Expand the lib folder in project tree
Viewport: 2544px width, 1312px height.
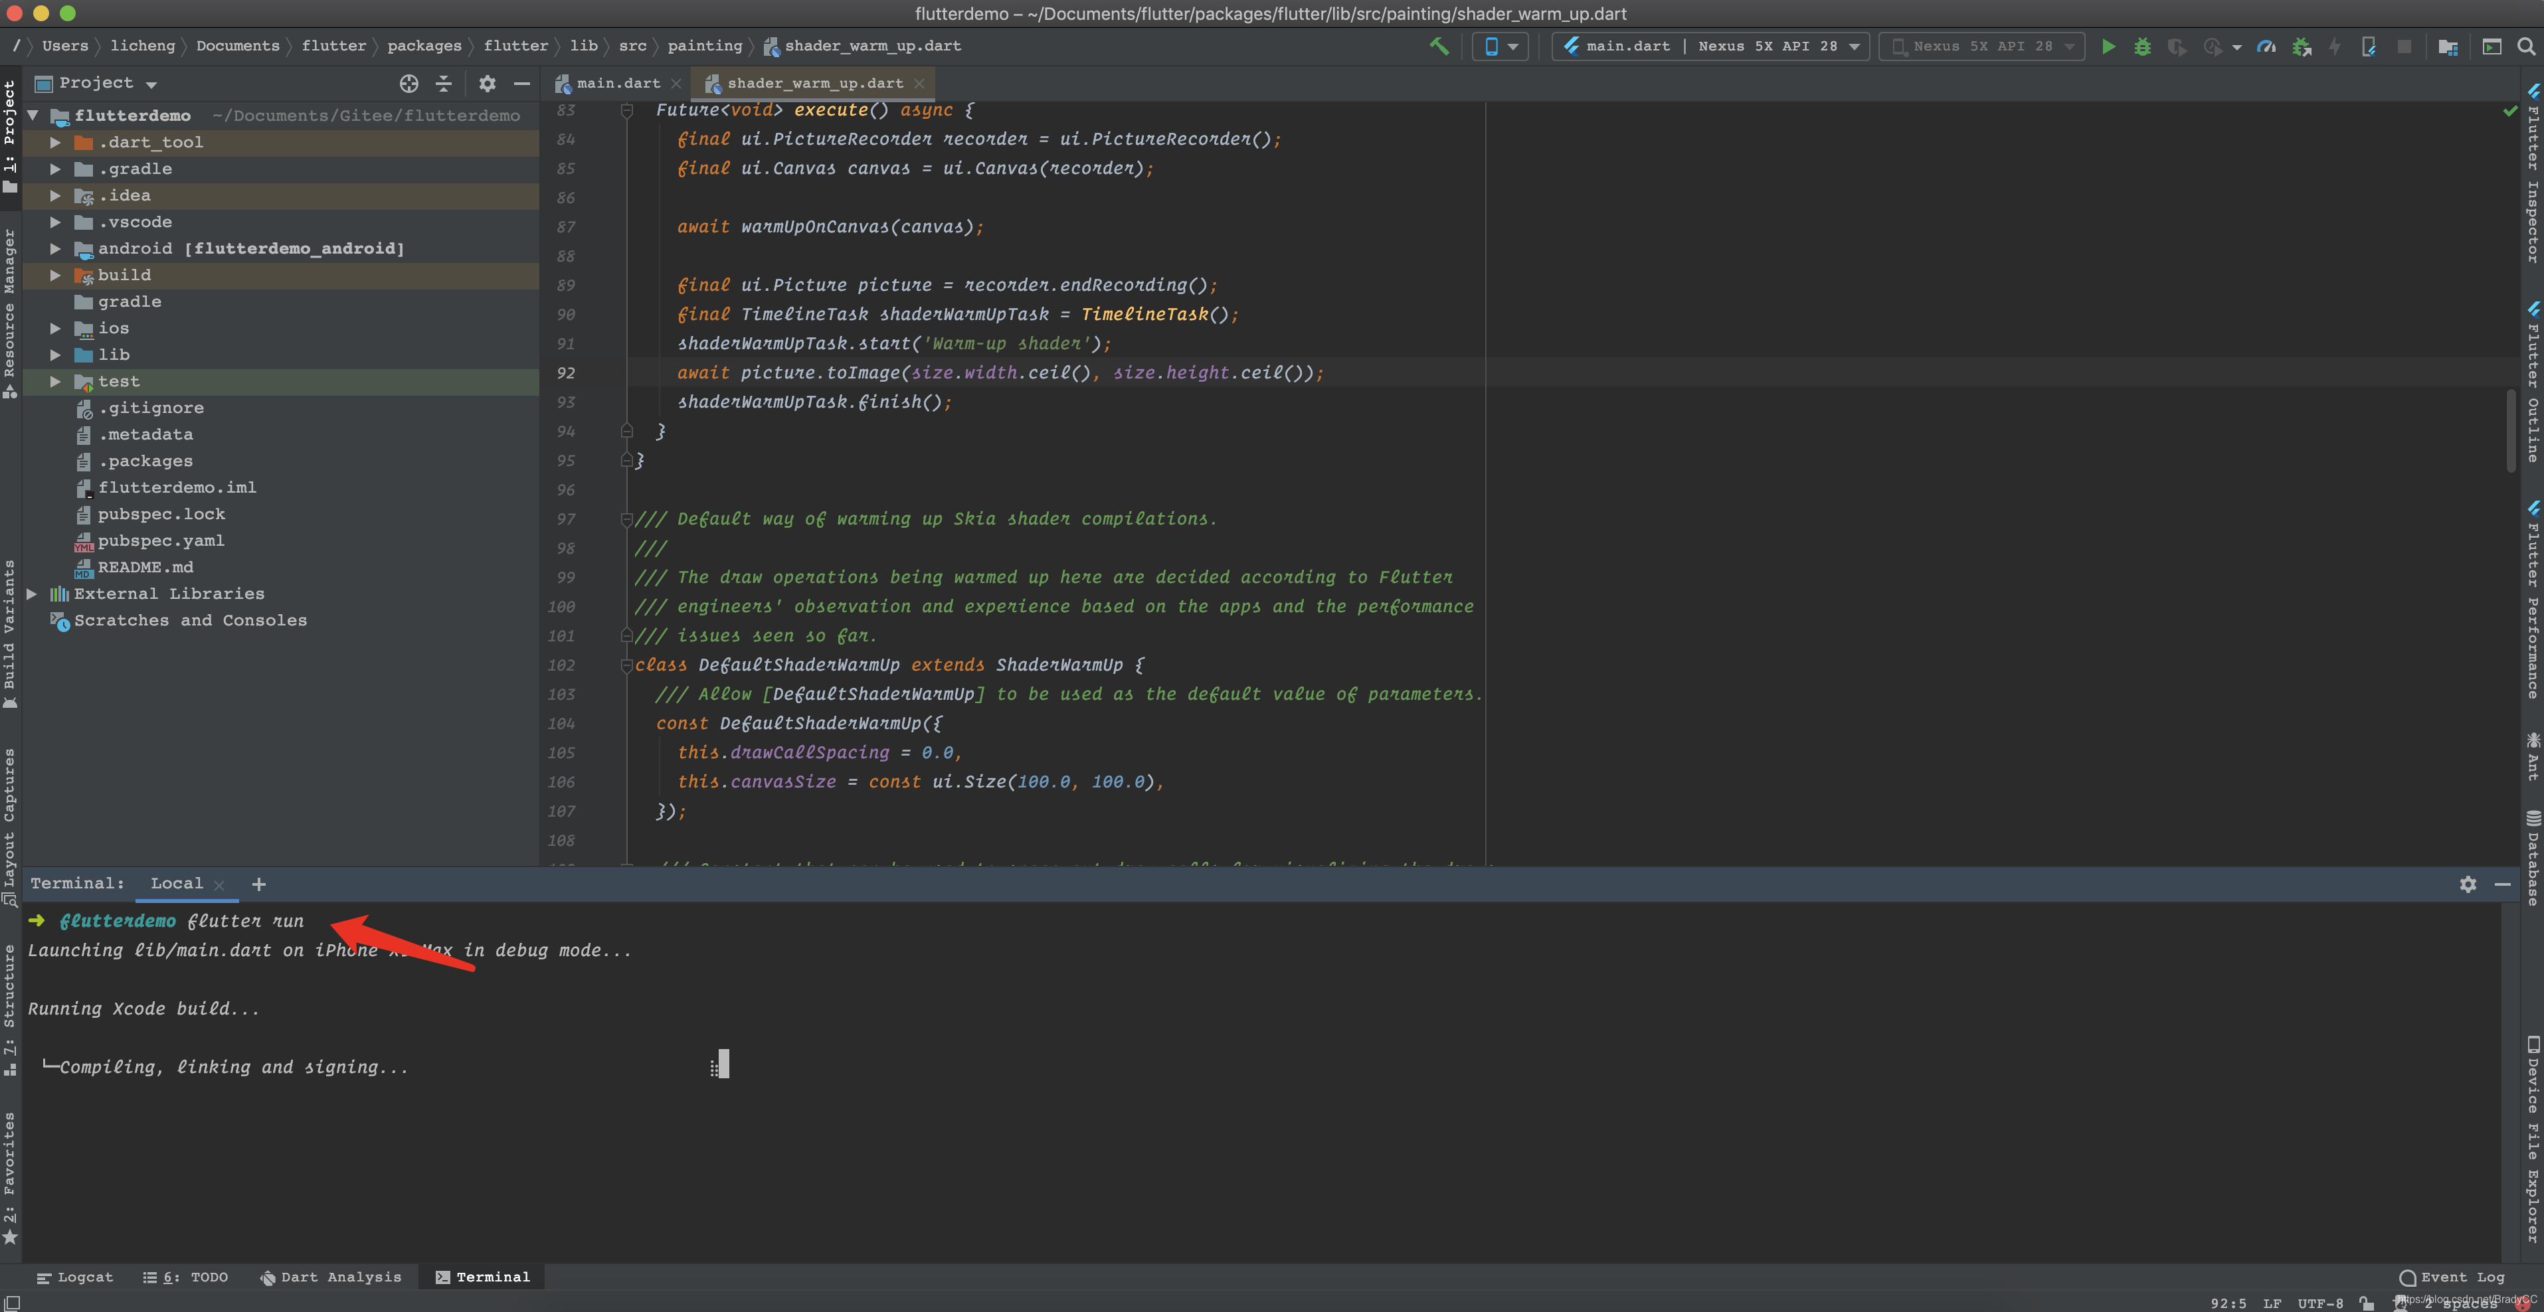[55, 355]
